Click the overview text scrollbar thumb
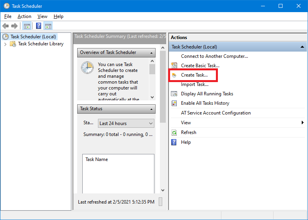308x220 pixels. coord(152,69)
